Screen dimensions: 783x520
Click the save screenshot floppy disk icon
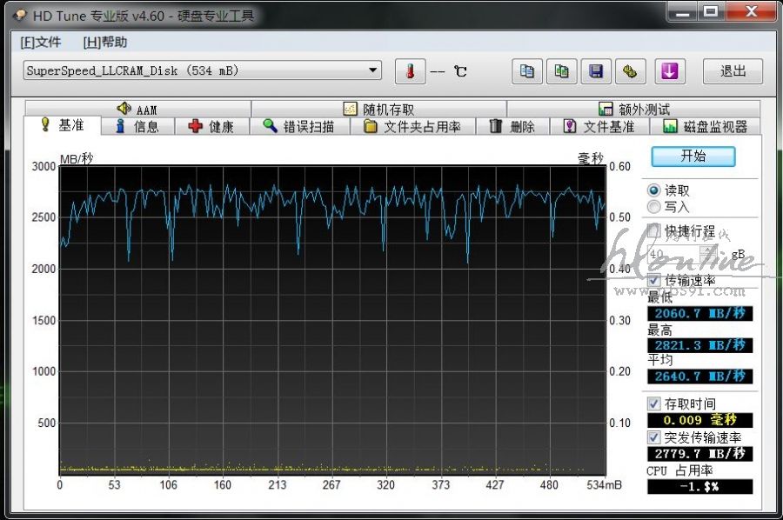point(596,71)
